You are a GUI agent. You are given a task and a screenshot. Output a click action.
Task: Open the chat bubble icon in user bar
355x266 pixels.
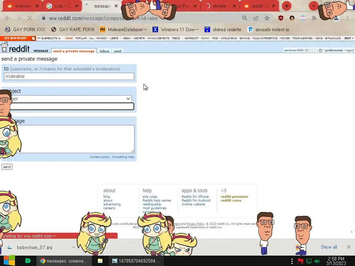point(320,50)
